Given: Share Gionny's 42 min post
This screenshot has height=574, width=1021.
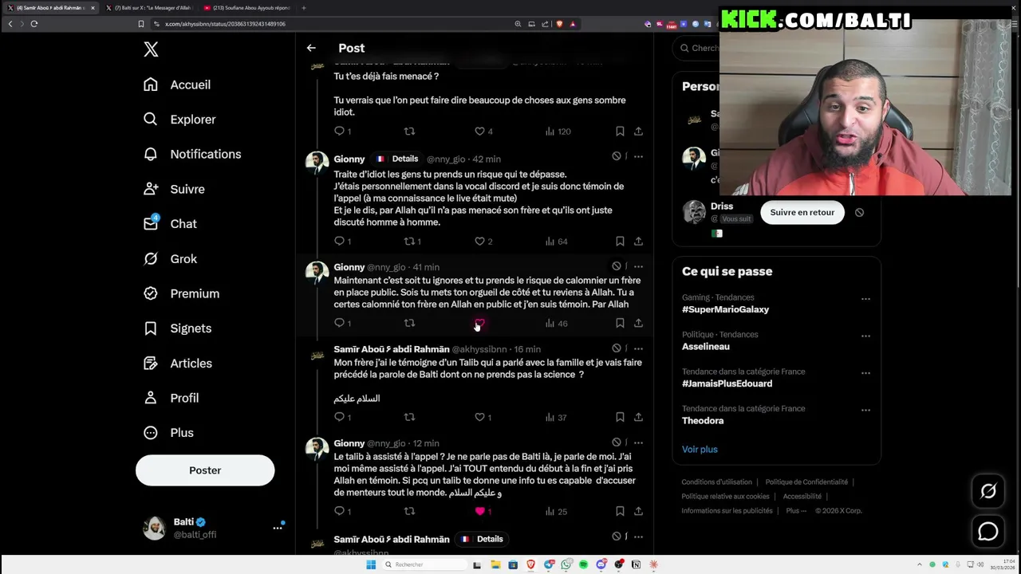Looking at the screenshot, I should tap(638, 241).
